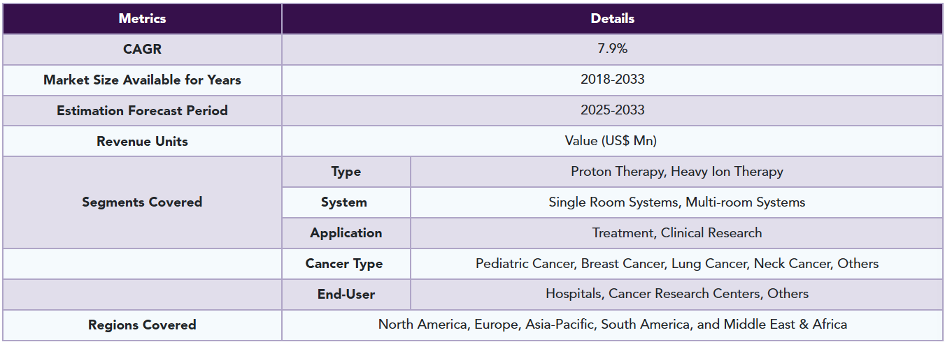Click the Metrics column header
The image size is (945, 342).
pos(142,19)
